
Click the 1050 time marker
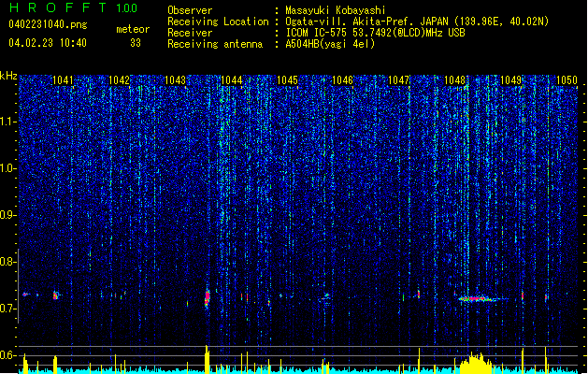coord(566,80)
